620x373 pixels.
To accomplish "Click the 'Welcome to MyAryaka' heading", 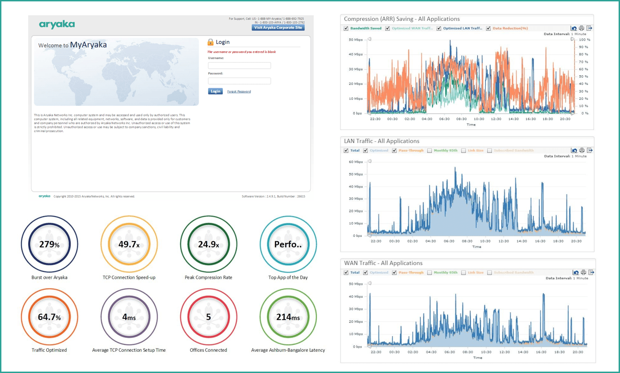I will [73, 45].
